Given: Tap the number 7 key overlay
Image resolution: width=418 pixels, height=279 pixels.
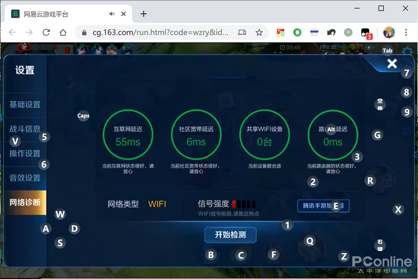Looking at the screenshot, I should [x=407, y=73].
